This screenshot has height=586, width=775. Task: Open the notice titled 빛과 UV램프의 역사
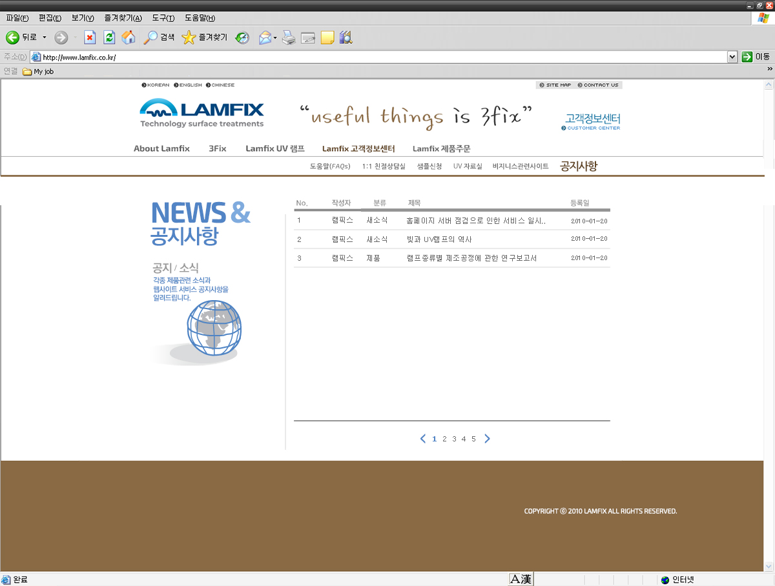[439, 239]
